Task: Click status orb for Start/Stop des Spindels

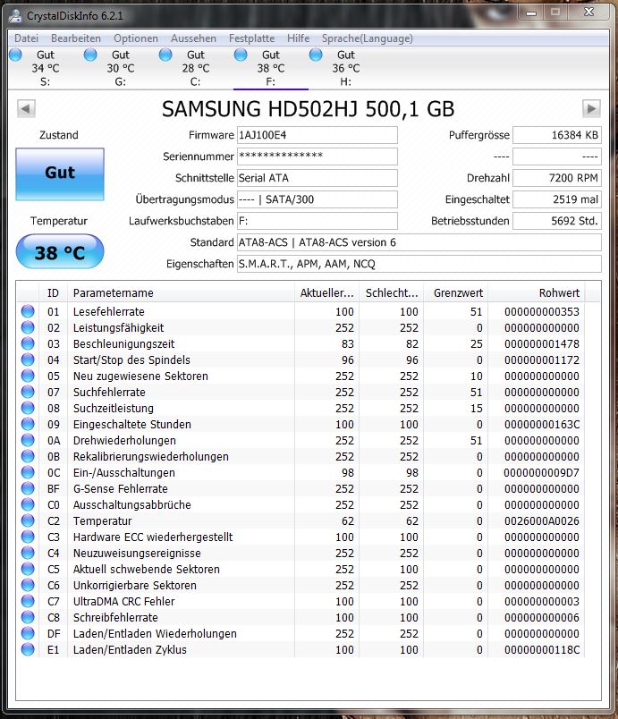Action: pos(28,359)
